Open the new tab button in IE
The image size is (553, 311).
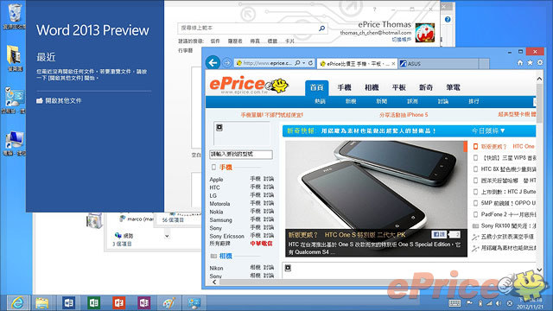click(484, 64)
